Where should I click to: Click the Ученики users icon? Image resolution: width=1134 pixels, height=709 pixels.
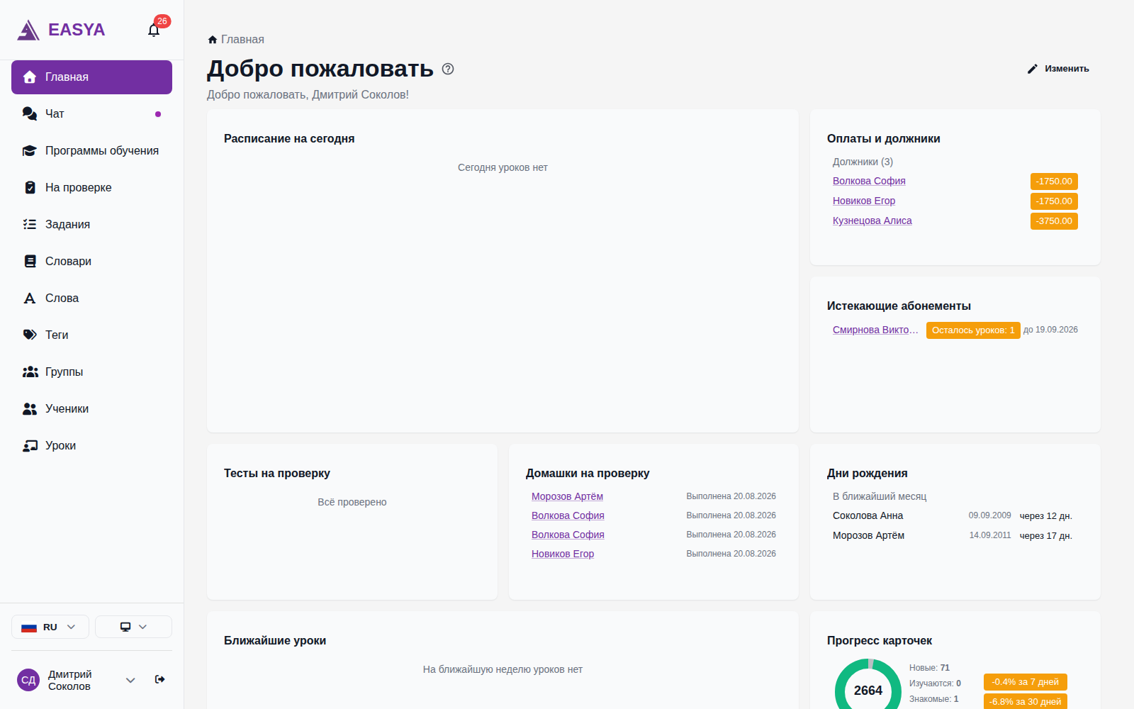(30, 408)
